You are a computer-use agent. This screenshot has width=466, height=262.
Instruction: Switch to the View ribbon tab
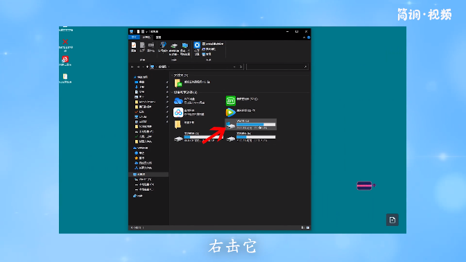[x=158, y=37]
